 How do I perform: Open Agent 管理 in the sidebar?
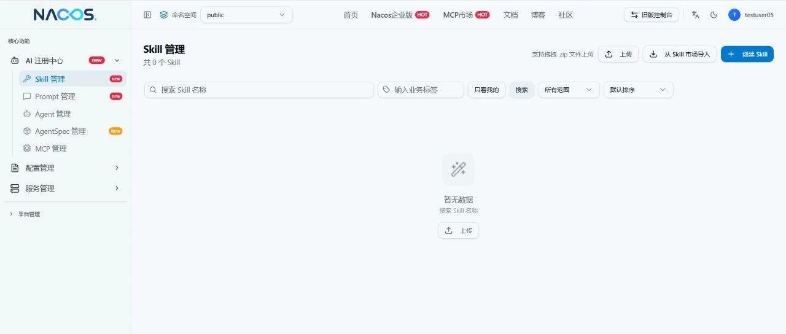click(72, 114)
